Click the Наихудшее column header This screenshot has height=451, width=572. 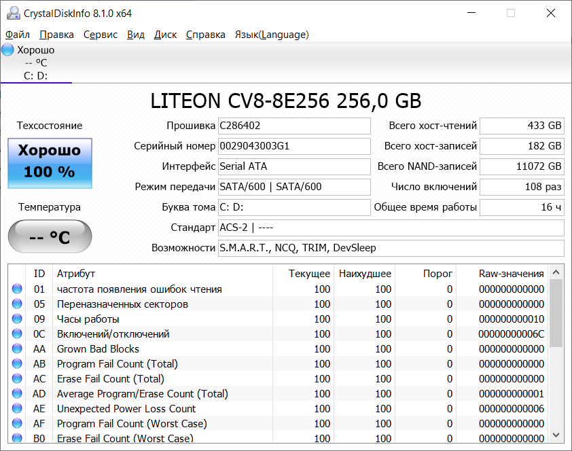pos(365,274)
